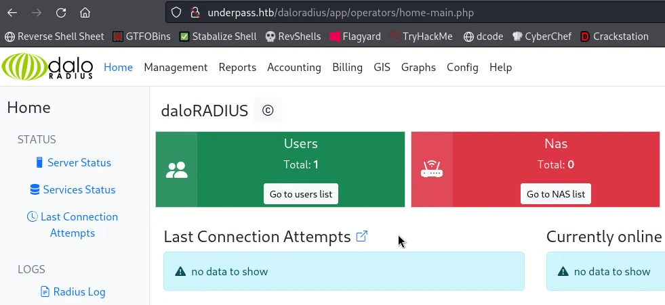Click the users group icon in Users card
This screenshot has width=665, height=305.
click(x=176, y=170)
